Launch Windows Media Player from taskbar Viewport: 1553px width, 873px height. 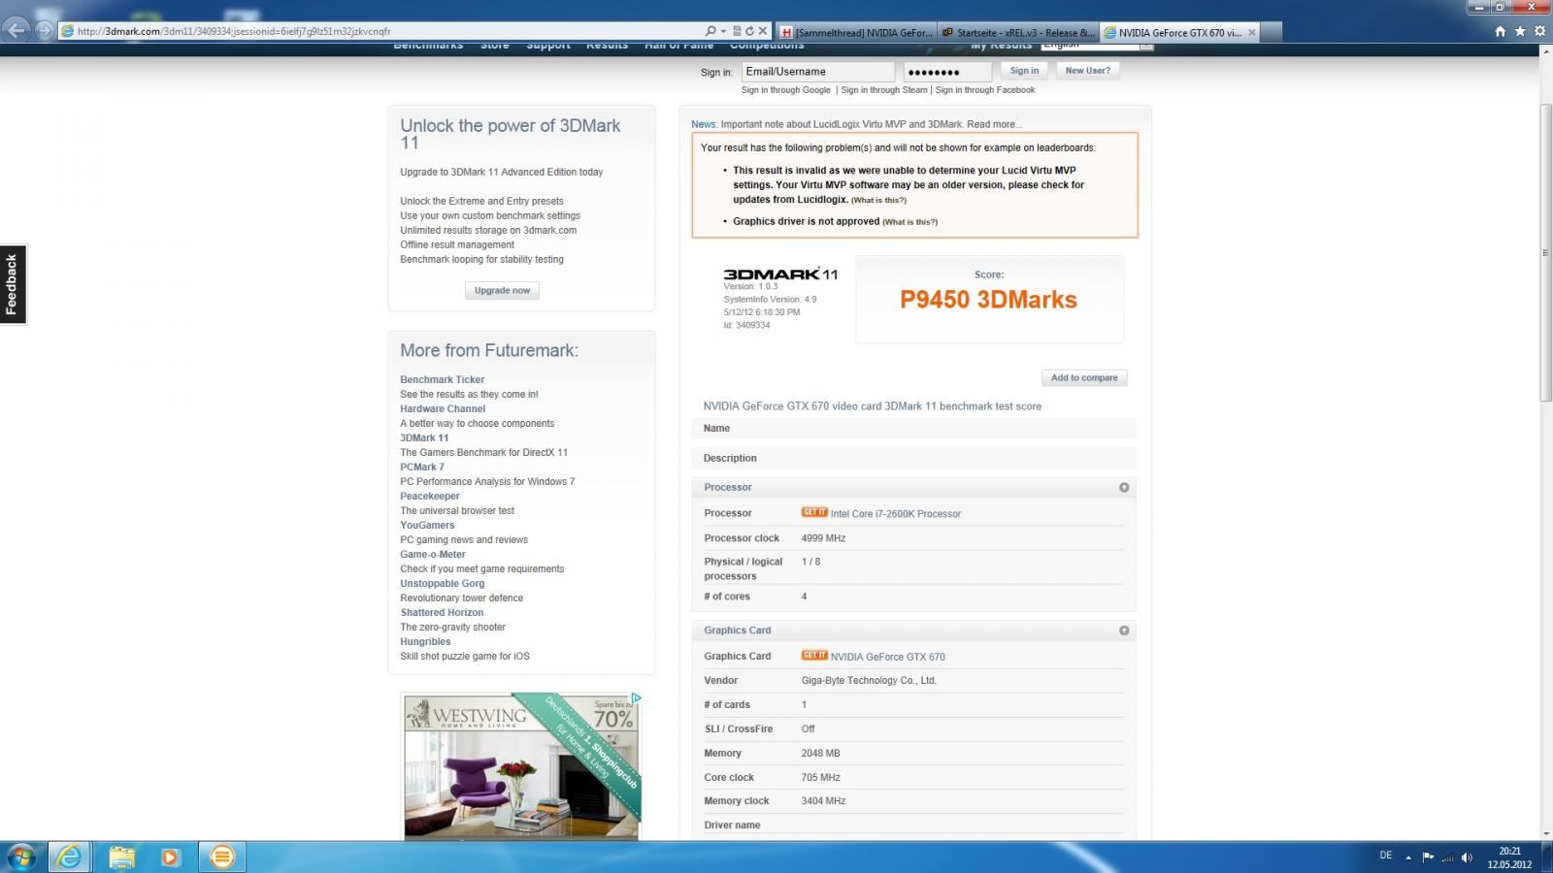click(171, 857)
